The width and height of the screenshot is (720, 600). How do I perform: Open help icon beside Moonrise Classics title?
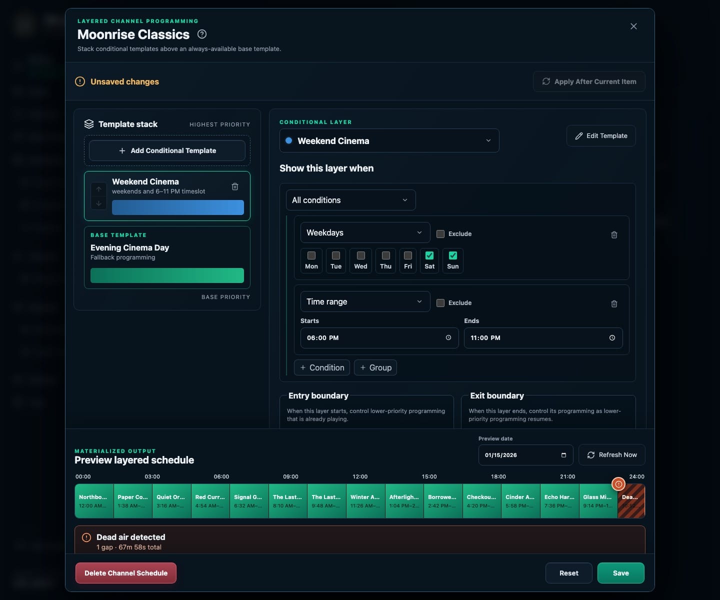point(202,34)
